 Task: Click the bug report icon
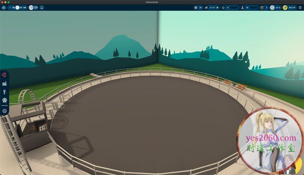[3, 7]
